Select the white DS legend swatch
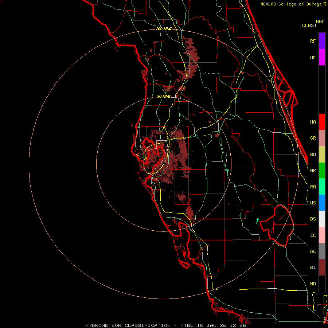The image size is (328, 328). (322, 219)
